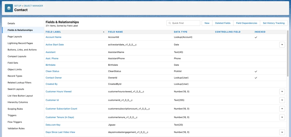This screenshot has height=137, width=291.
Task: Open Page Layouts in sidebar
Action: point(15,37)
